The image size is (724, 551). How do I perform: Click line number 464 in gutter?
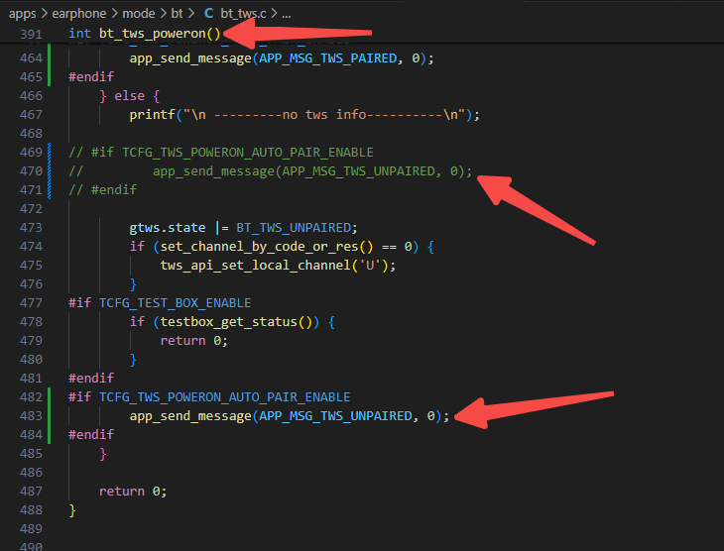pyautogui.click(x=31, y=58)
